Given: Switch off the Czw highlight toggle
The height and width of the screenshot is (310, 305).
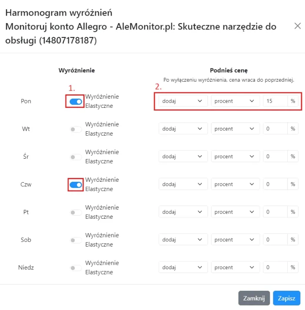Looking at the screenshot, I should pyautogui.click(x=76, y=185).
